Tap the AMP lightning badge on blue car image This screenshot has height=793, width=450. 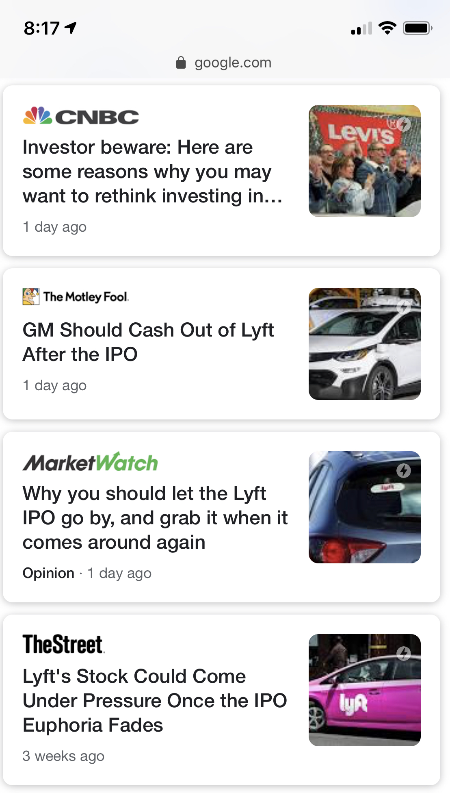(404, 471)
